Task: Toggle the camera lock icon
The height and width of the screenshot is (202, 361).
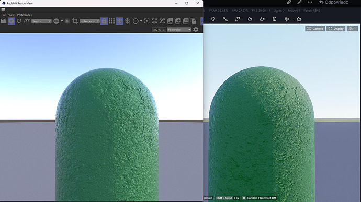Action: tap(104, 21)
